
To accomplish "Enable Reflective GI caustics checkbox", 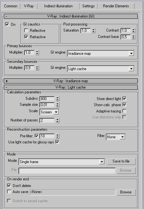I will click(x=26, y=31).
